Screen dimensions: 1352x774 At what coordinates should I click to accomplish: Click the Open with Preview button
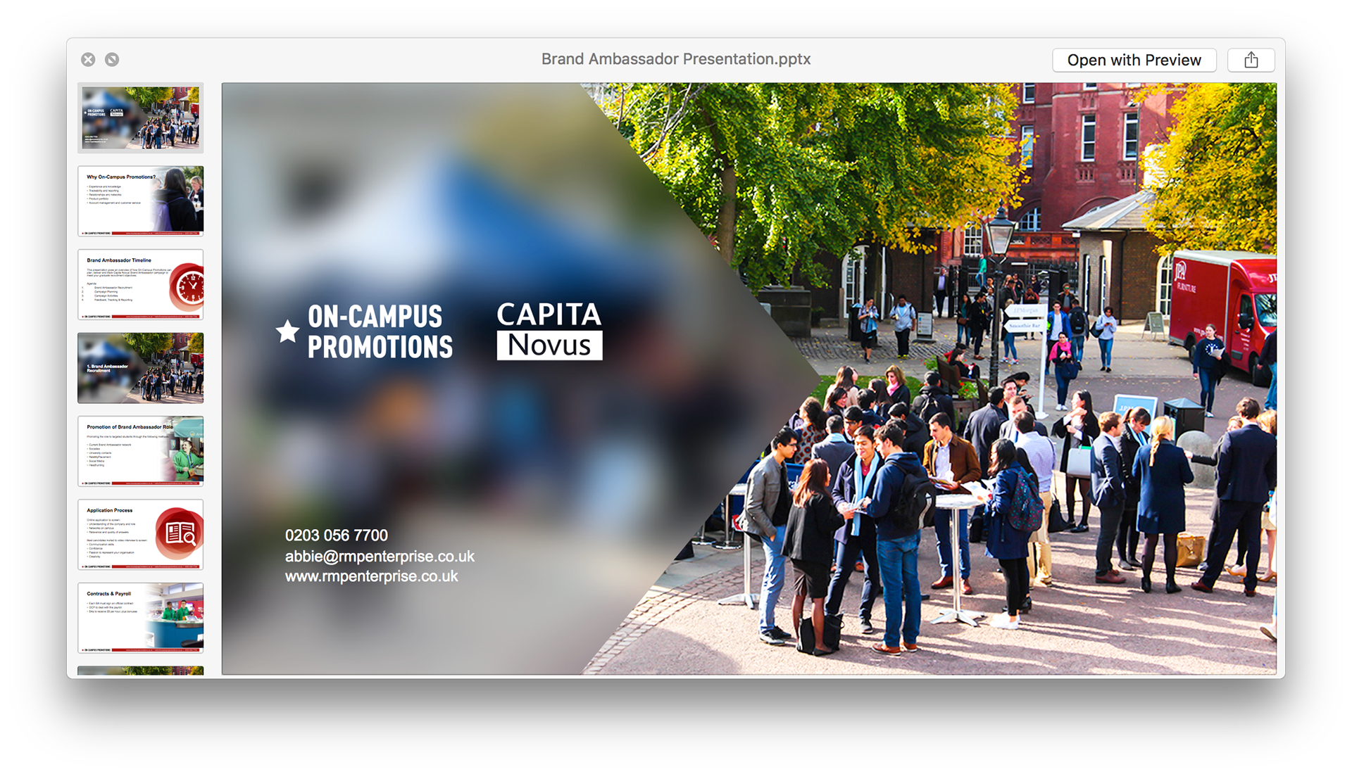click(1134, 60)
